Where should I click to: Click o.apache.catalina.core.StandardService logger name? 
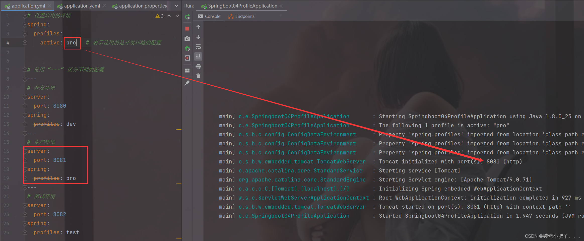click(x=300, y=171)
